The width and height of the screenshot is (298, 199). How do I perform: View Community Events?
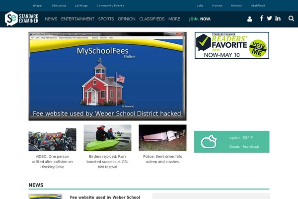(x=110, y=5)
